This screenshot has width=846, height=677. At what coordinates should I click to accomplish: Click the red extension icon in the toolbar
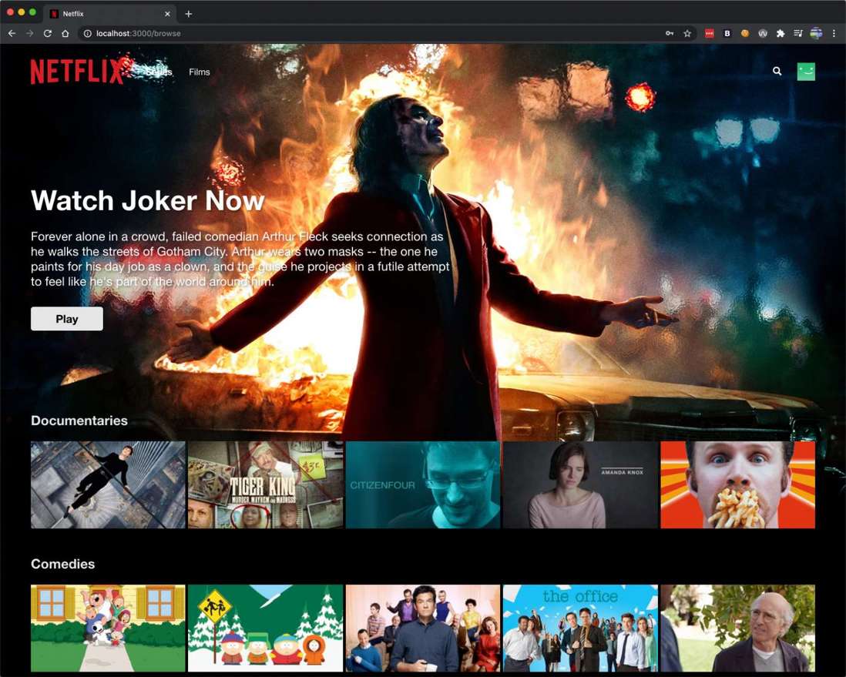[710, 33]
